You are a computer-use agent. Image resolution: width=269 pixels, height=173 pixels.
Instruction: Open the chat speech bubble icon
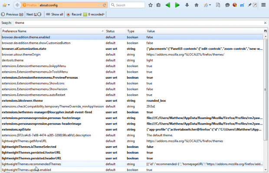(227, 5)
